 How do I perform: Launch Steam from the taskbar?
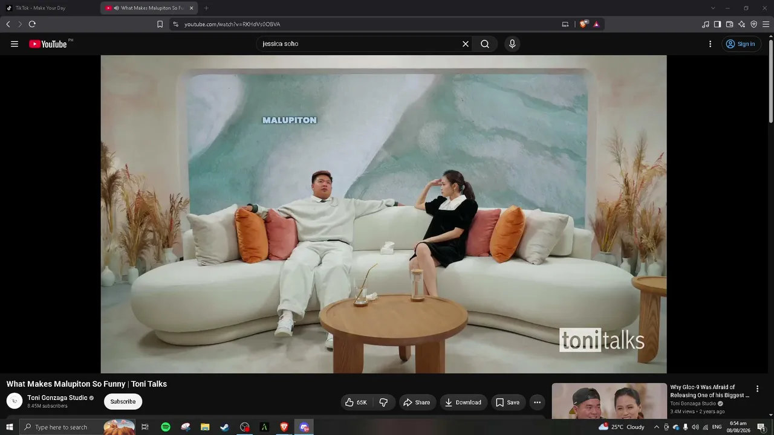[x=224, y=427]
